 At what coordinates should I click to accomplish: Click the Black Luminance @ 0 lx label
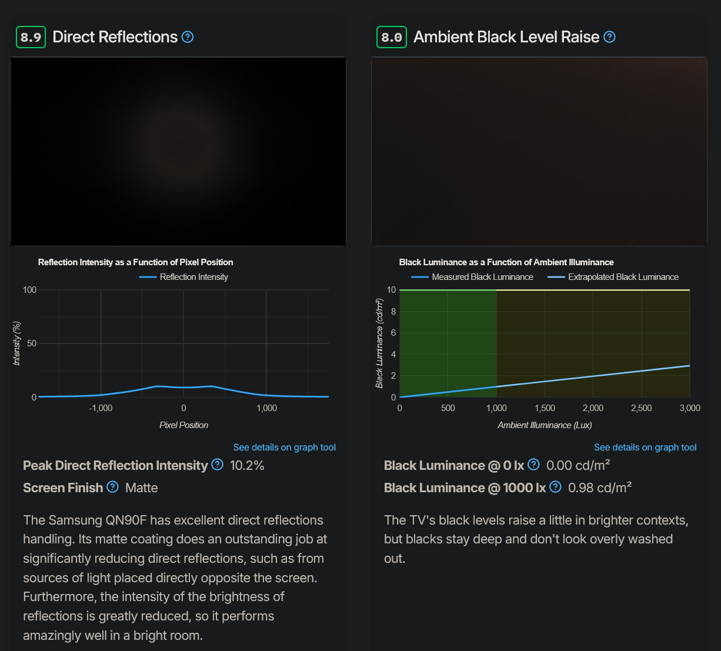click(454, 465)
